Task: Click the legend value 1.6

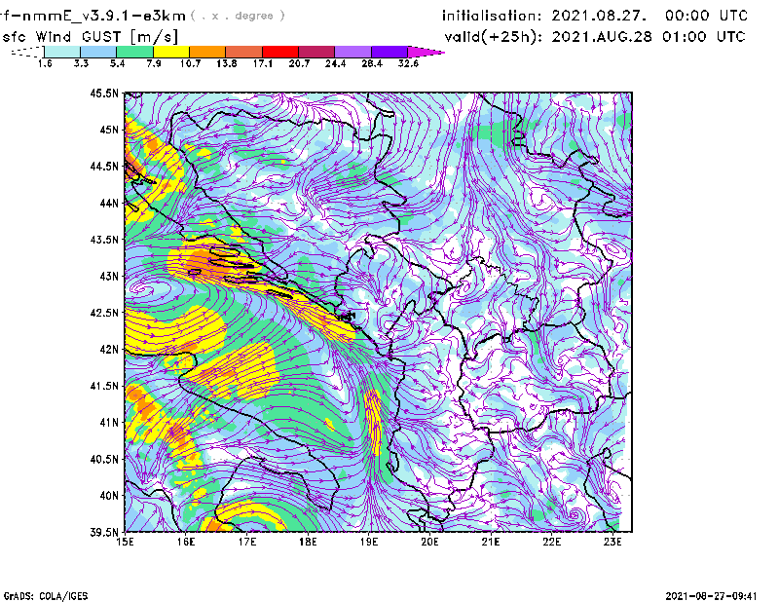Action: click(x=45, y=63)
